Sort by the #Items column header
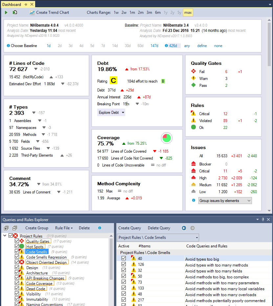Image resolution: width=273 pixels, height=306 pixels. coord(145,246)
